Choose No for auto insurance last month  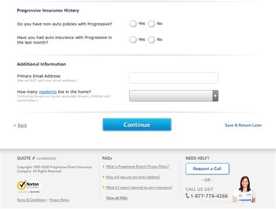pos(151,39)
